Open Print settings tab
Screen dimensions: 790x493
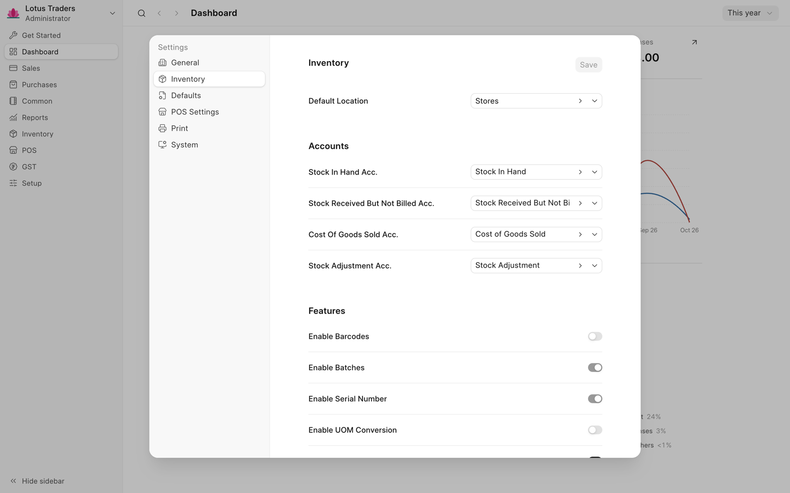point(209,128)
